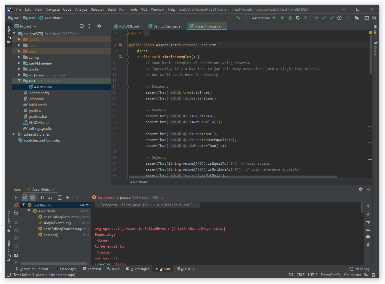Toggle the file lock icon in status bar
385x284 pixels.
tap(366, 275)
